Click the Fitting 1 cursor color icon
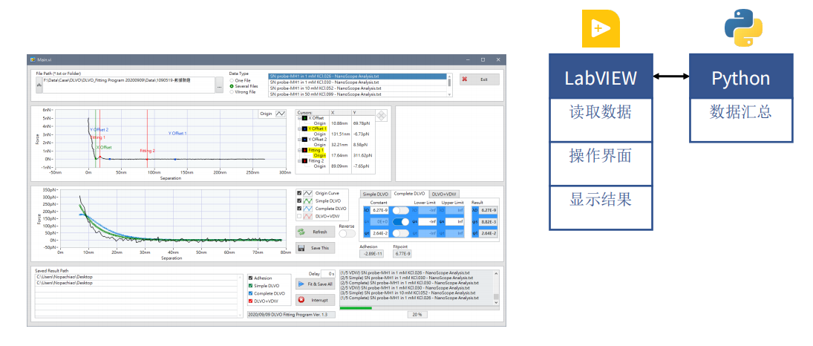This screenshot has height=346, width=813. (x=304, y=150)
